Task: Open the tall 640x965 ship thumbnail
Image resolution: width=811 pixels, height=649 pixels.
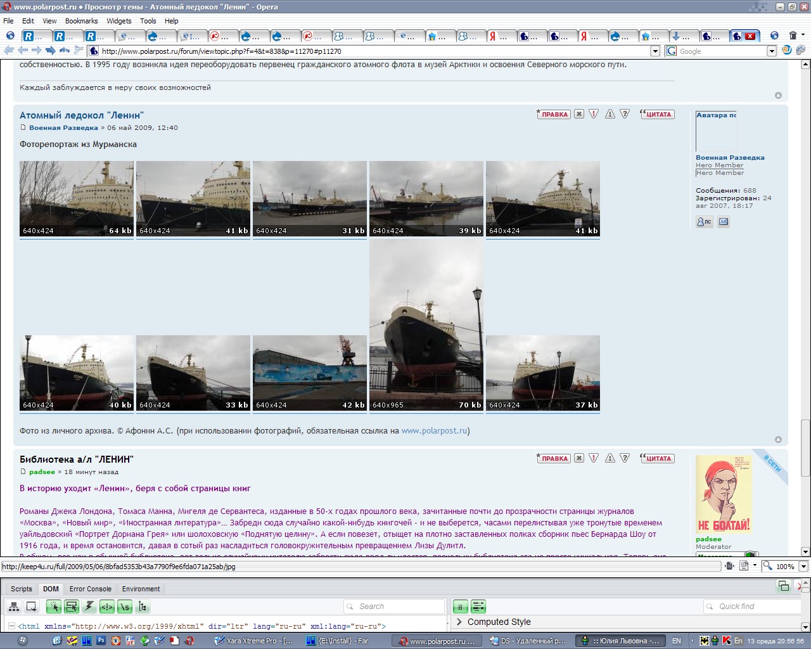Action: click(x=426, y=326)
